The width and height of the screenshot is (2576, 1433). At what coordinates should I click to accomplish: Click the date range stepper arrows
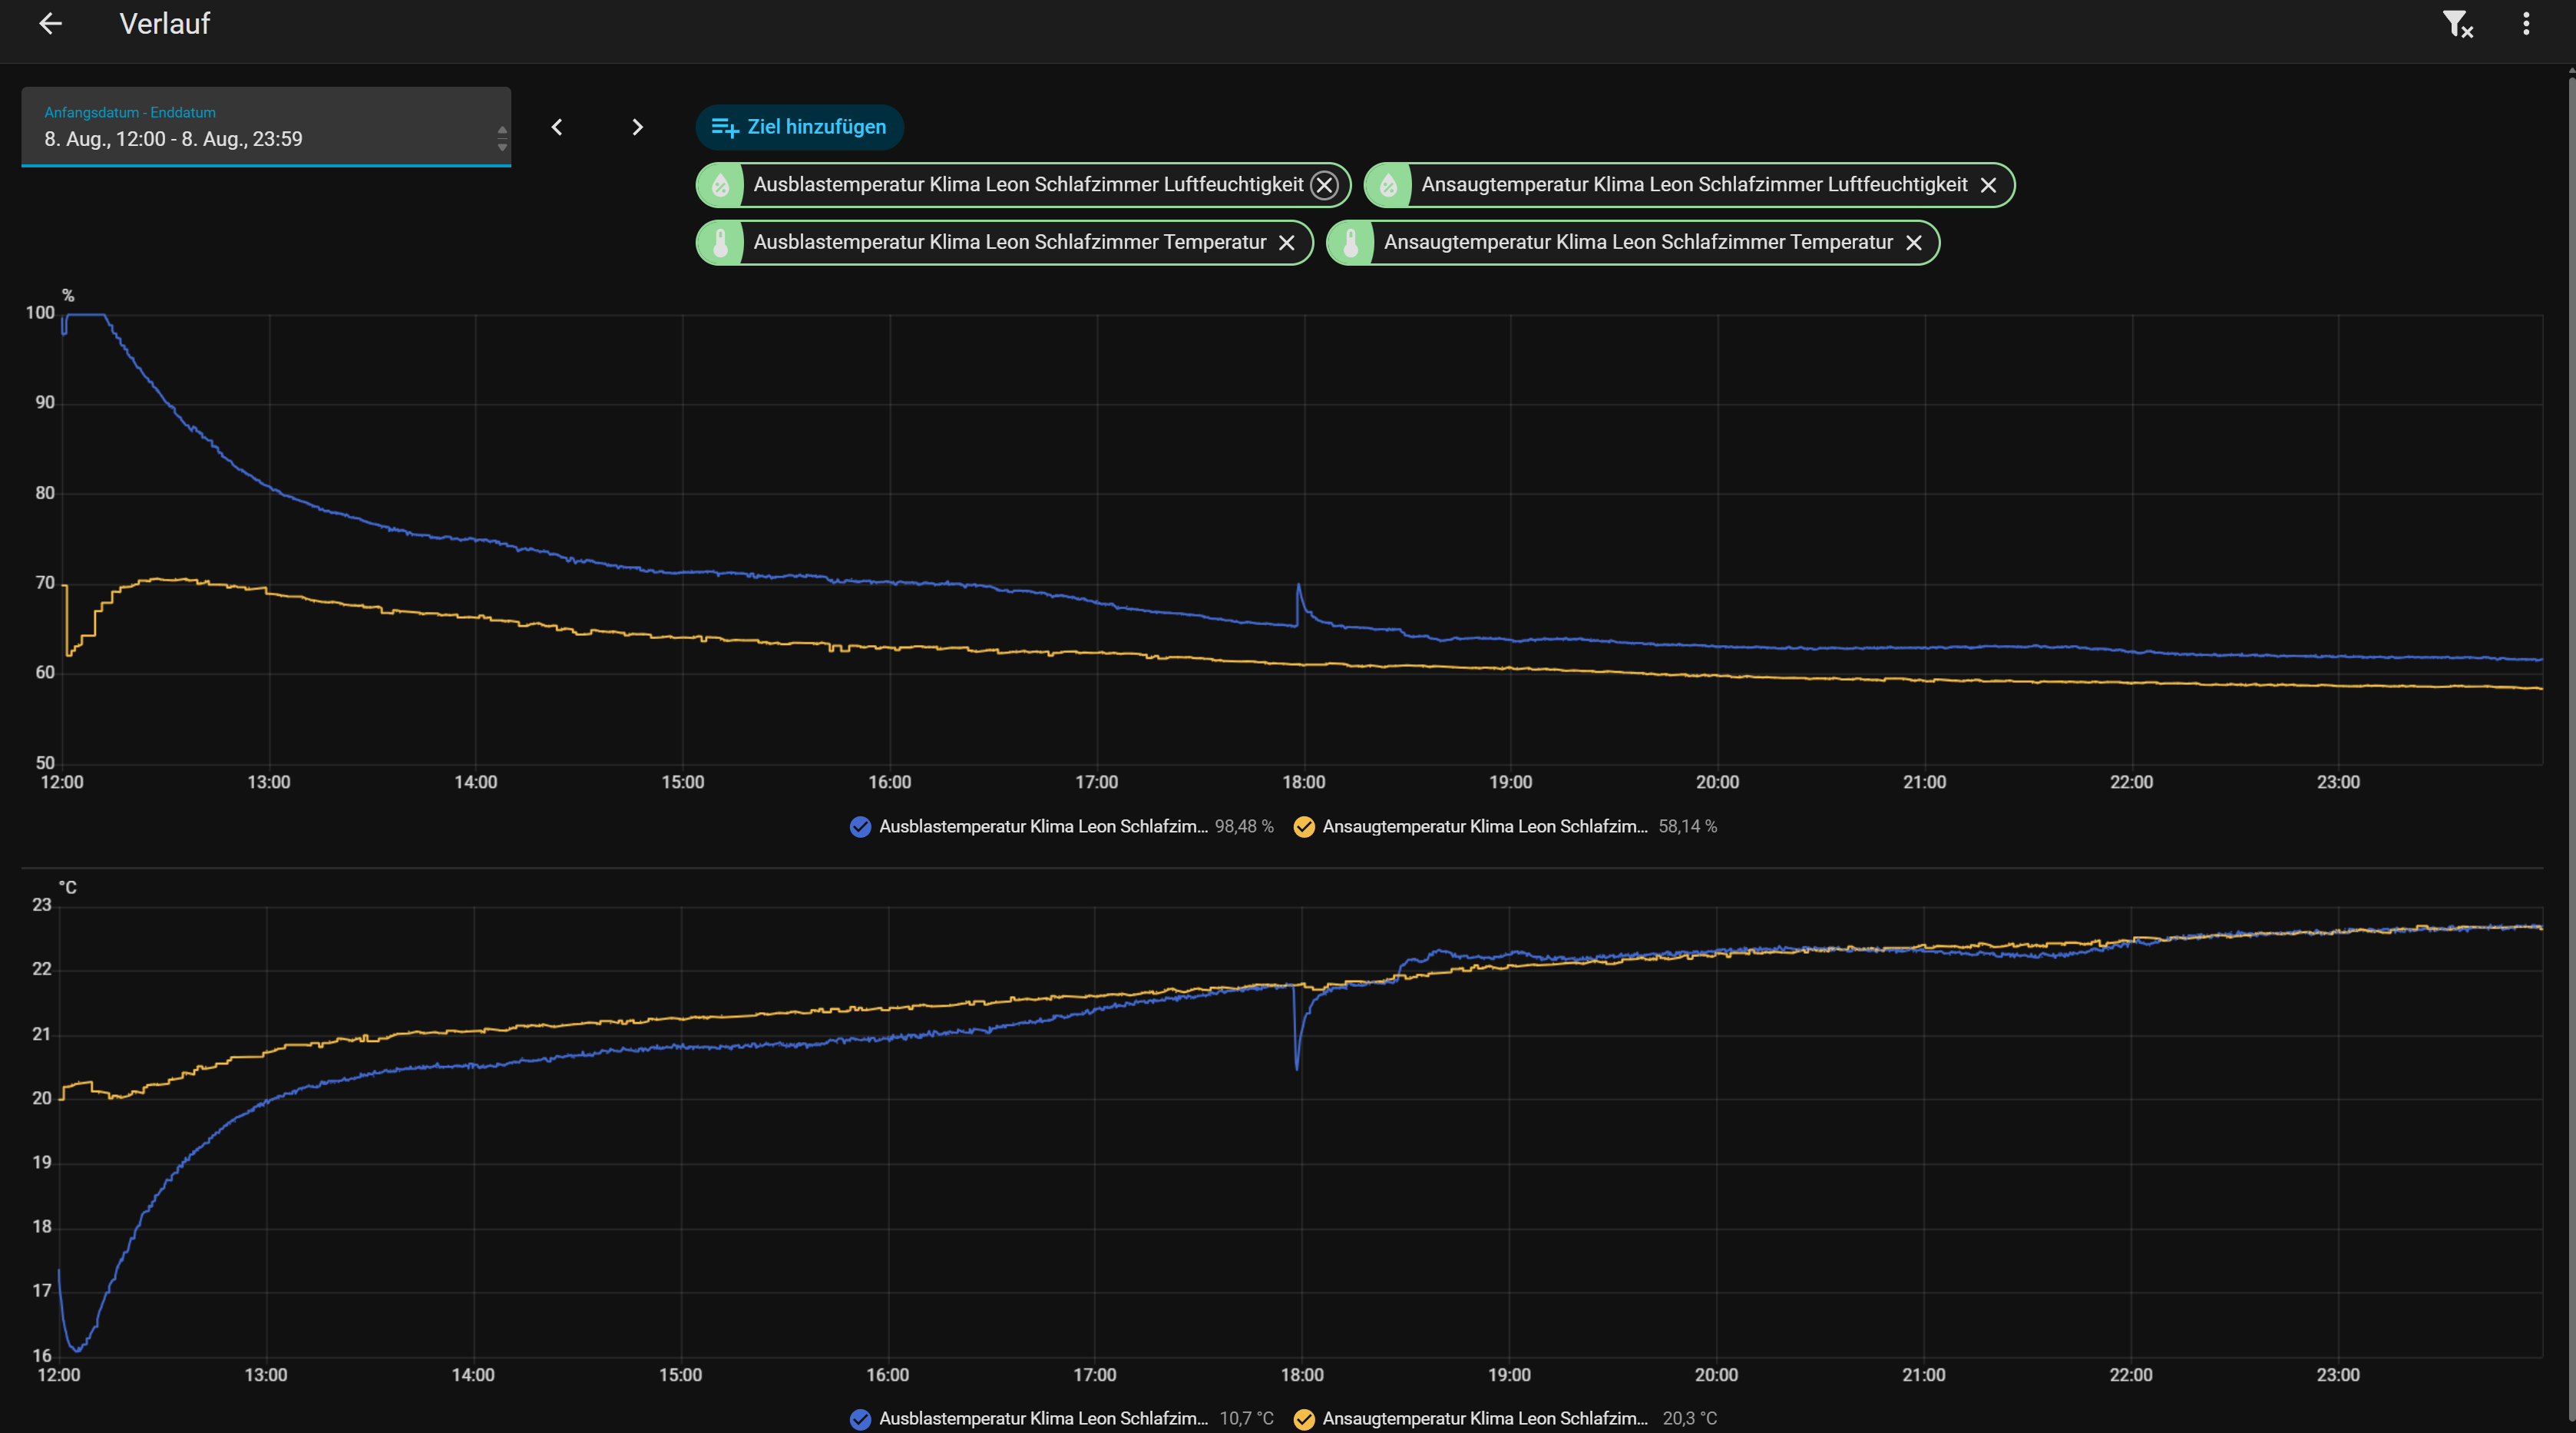(502, 139)
